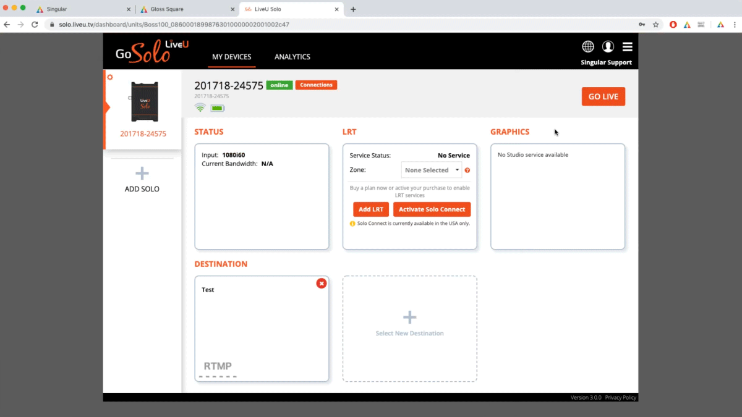Screen dimensions: 742x417
Task: Click Activate Solo Connect button
Action: point(432,209)
